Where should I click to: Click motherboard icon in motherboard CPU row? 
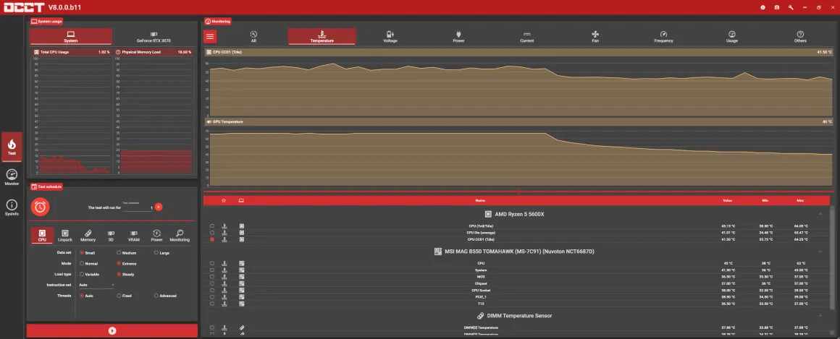coord(242,263)
